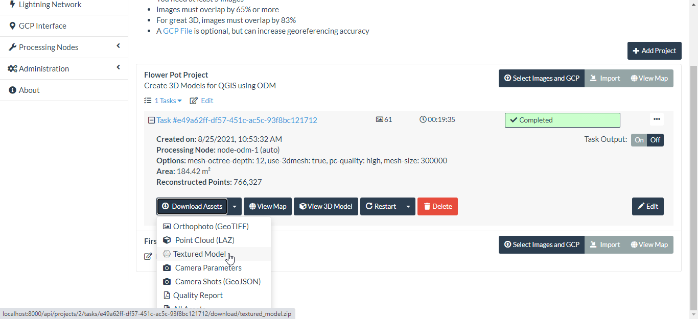Click the Add Project button
698x319 pixels.
[654, 51]
